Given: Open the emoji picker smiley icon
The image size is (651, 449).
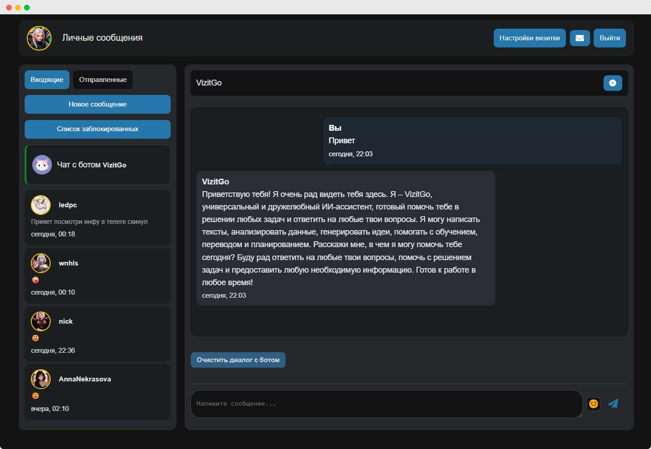Looking at the screenshot, I should [593, 404].
